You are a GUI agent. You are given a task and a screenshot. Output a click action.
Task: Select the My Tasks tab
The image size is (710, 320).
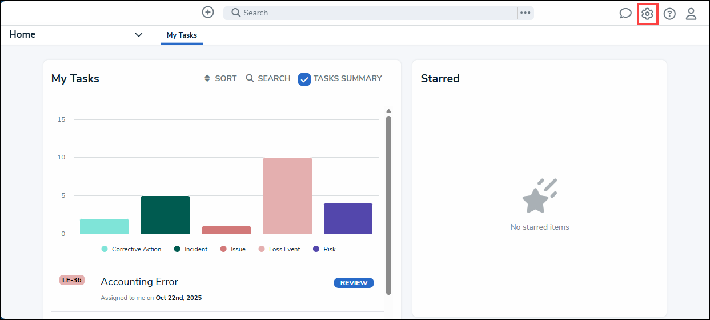(x=182, y=35)
